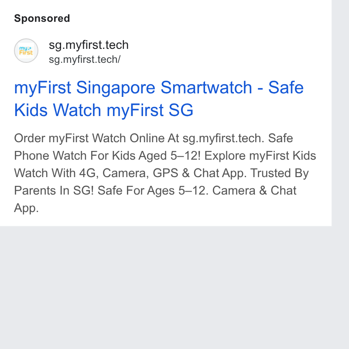The height and width of the screenshot is (349, 349).
Task: Click "Phone Watch For Kids Aged 5–12!" text
Action: tap(107, 156)
